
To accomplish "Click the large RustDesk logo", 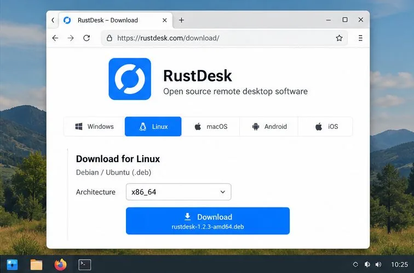I will [130, 79].
